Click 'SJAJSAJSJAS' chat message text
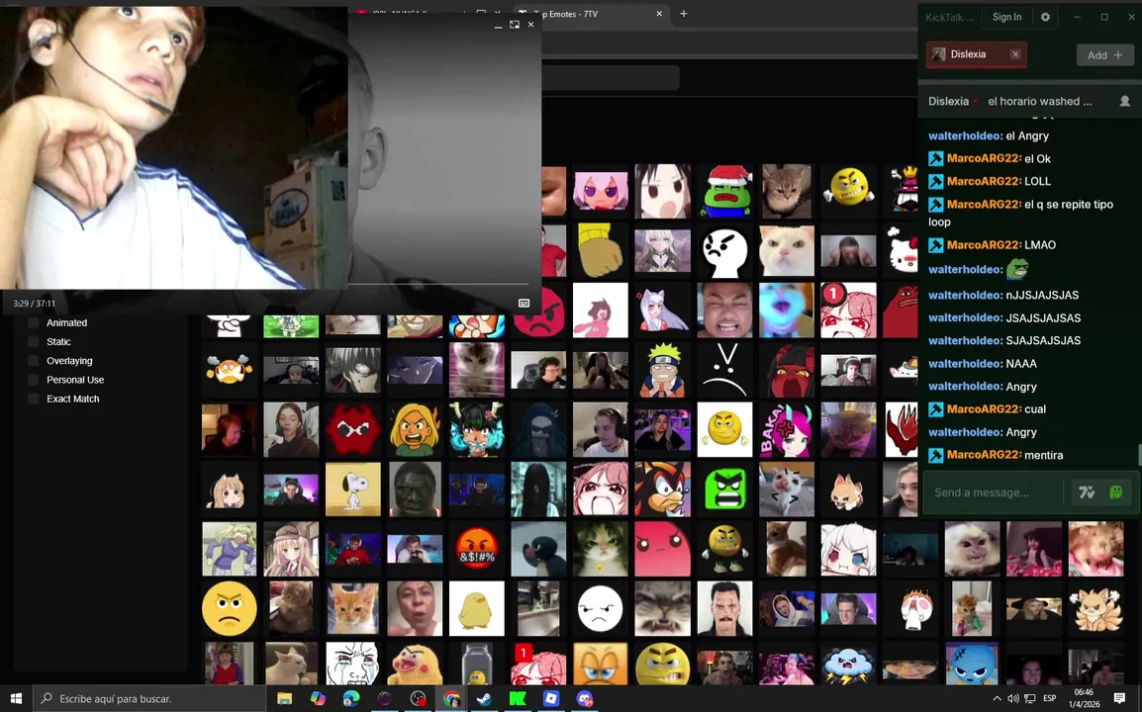Screen dimensions: 1142x712 (1043, 341)
